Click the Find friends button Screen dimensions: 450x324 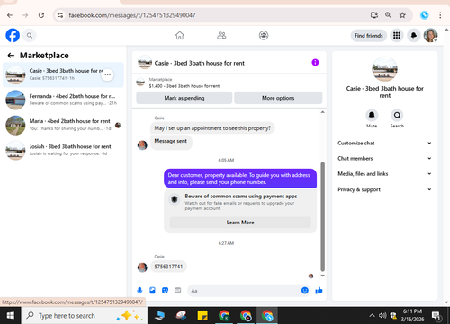point(369,36)
